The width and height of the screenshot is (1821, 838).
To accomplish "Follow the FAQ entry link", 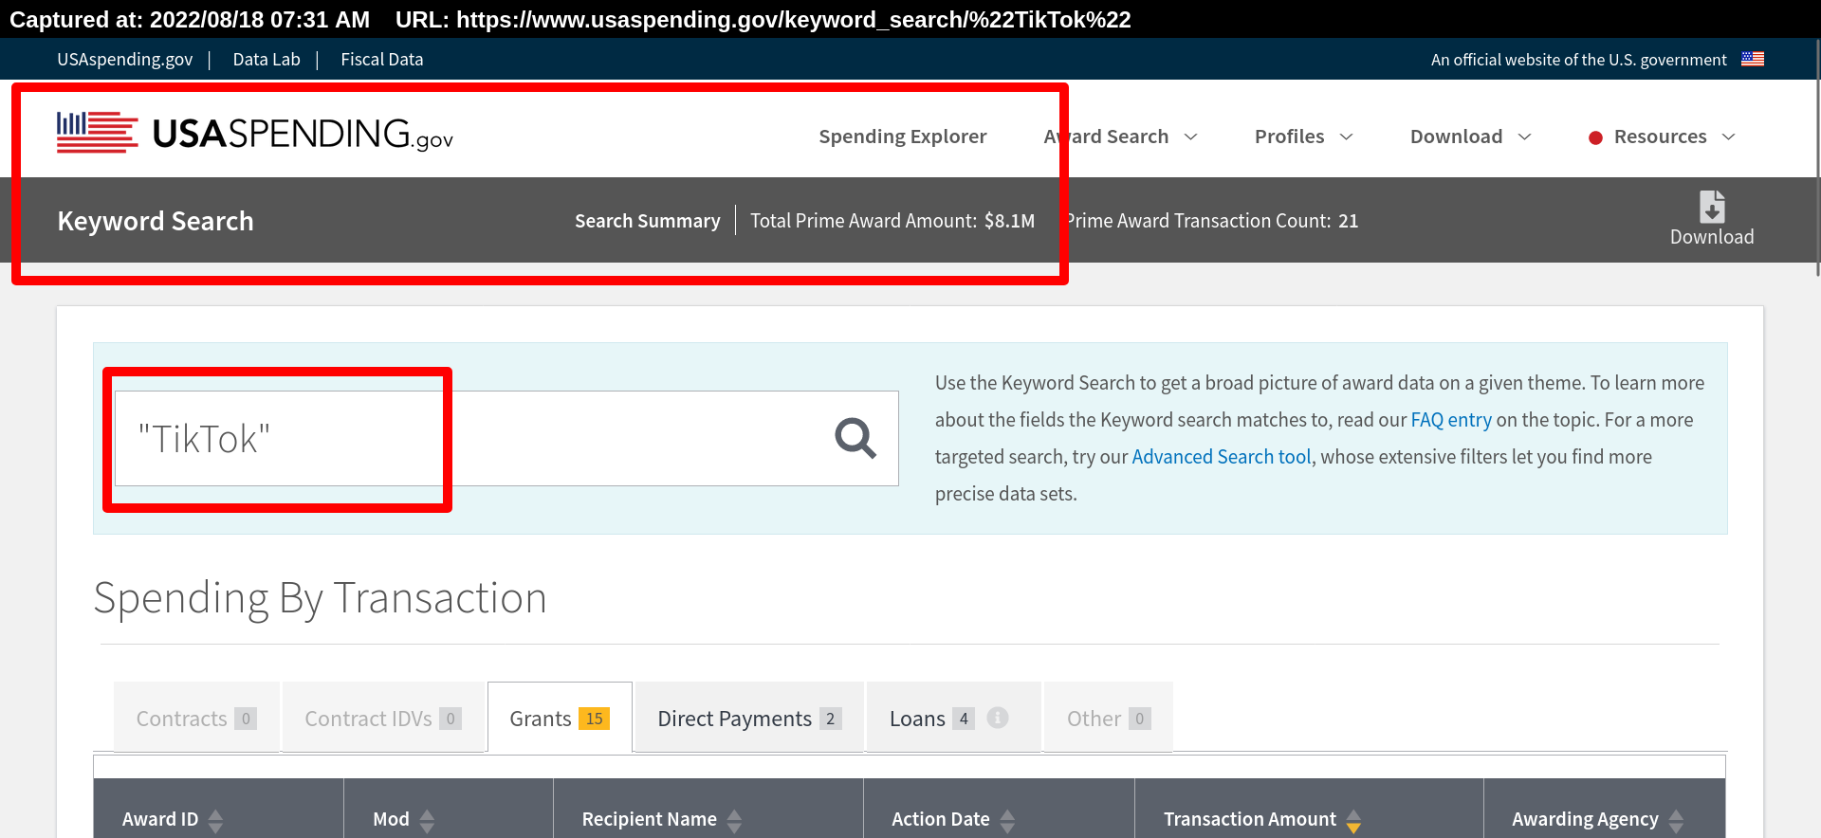I will (1451, 420).
